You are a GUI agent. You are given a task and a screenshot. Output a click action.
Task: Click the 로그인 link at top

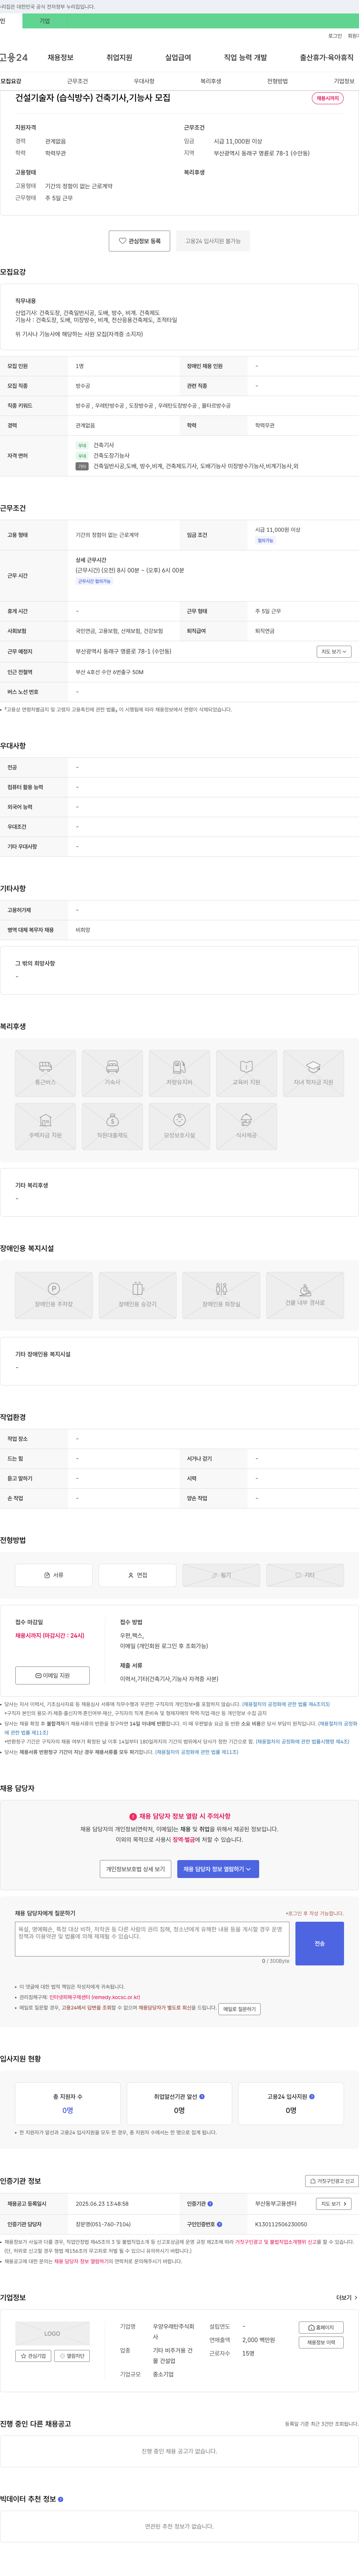tap(335, 36)
